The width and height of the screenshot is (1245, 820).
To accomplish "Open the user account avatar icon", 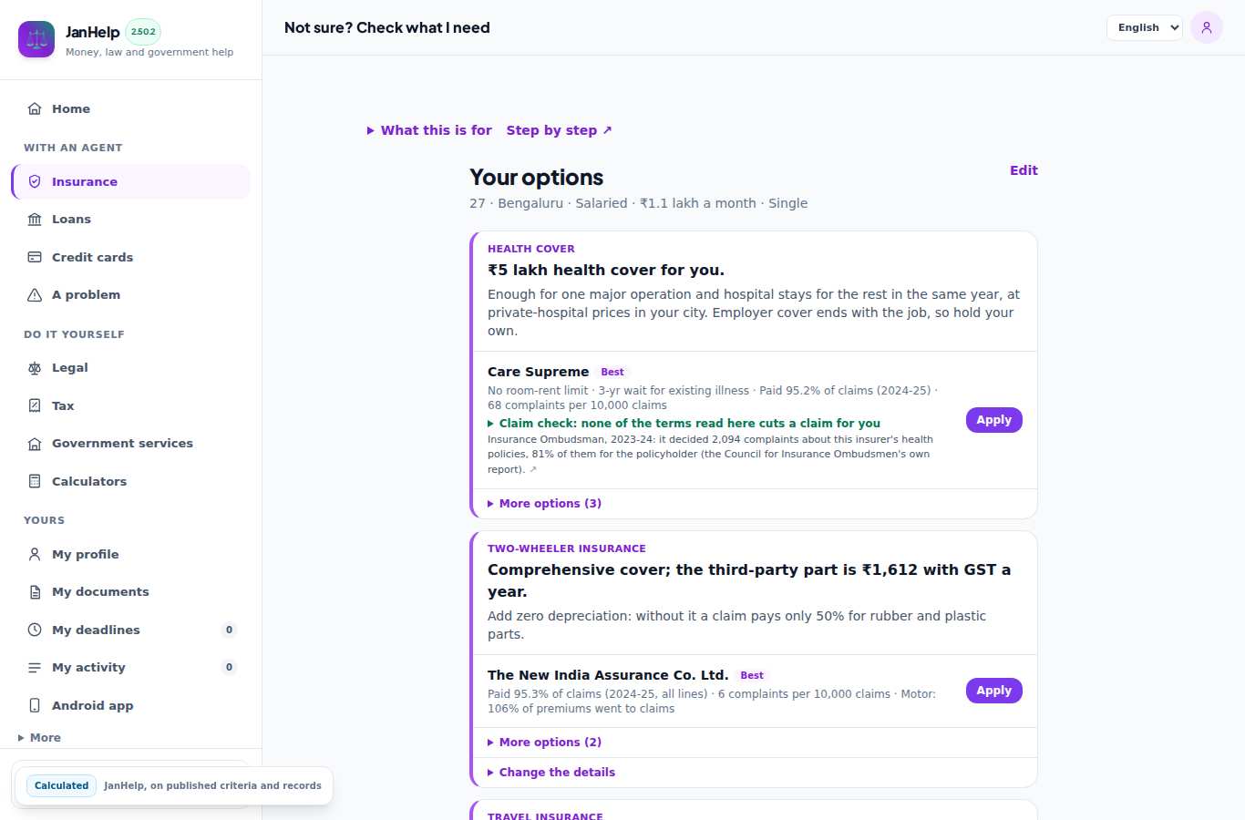I will [x=1207, y=27].
